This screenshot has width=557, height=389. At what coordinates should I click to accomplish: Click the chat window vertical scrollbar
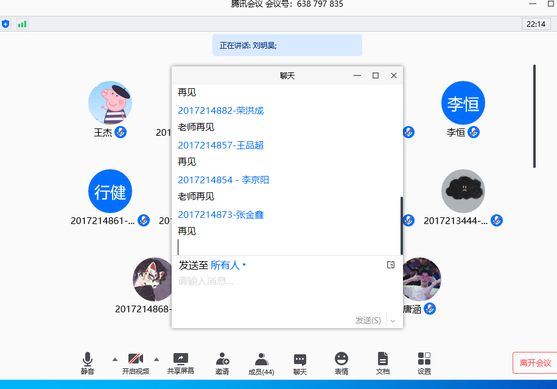[401, 225]
